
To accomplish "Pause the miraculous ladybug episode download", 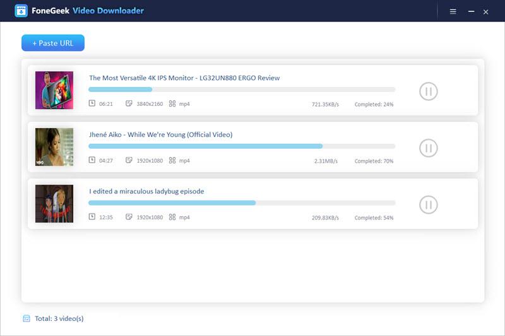I will point(429,204).
